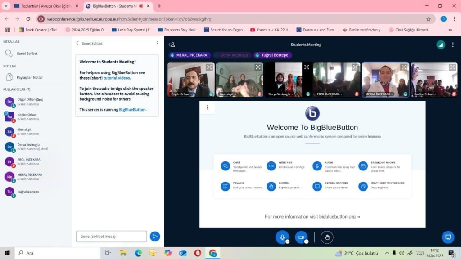Image resolution: width=461 pixels, height=259 pixels.
Task: Send the chat message
Action: coord(154,236)
